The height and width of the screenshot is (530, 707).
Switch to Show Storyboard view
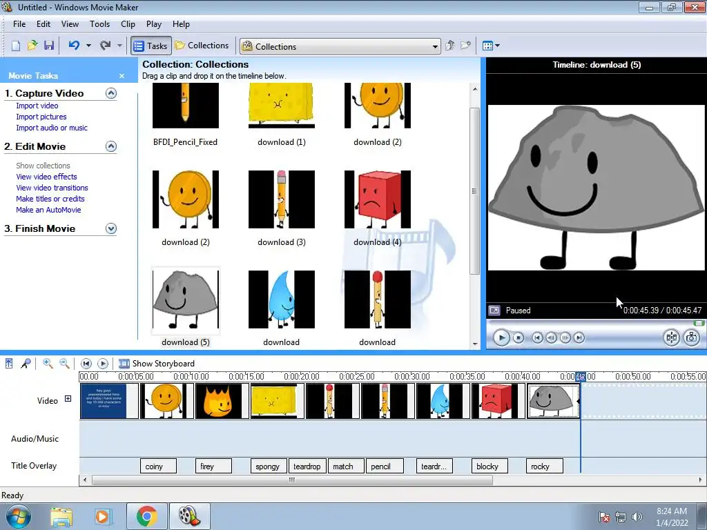(x=157, y=364)
